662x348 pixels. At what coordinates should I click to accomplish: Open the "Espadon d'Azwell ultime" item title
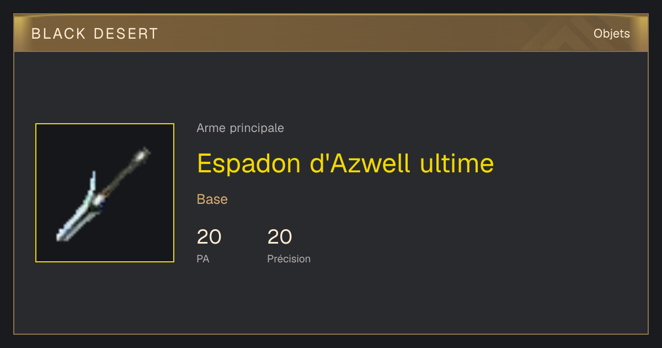tap(345, 163)
